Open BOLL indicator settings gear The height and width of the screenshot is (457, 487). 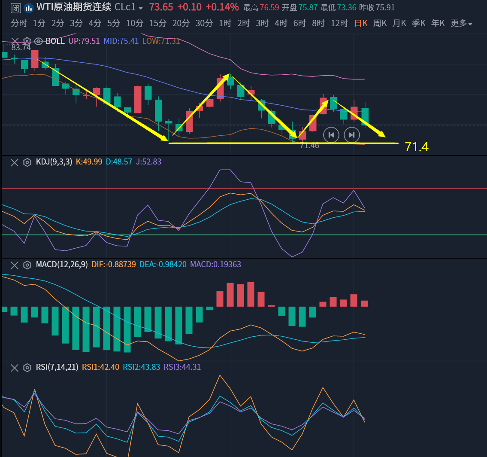[x=27, y=41]
